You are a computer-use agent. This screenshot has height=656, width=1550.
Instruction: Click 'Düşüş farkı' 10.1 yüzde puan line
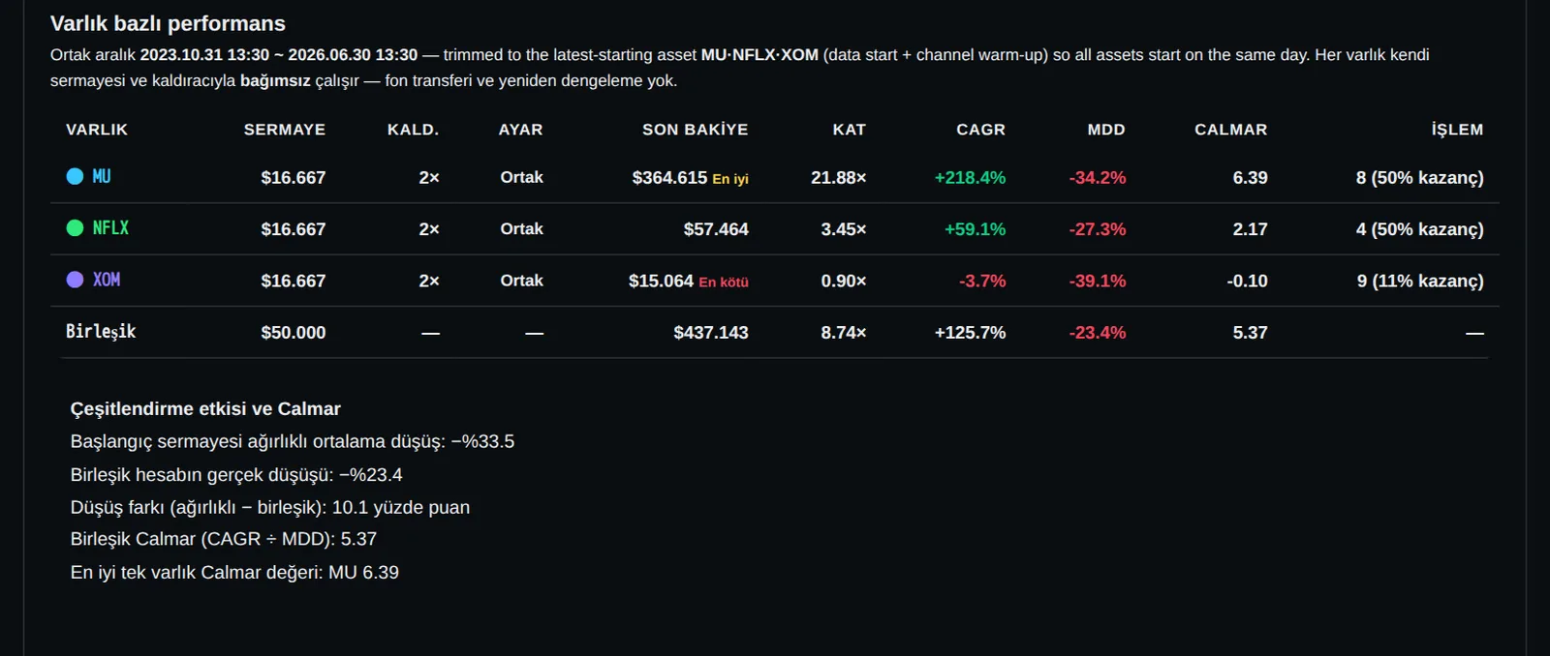coord(270,507)
